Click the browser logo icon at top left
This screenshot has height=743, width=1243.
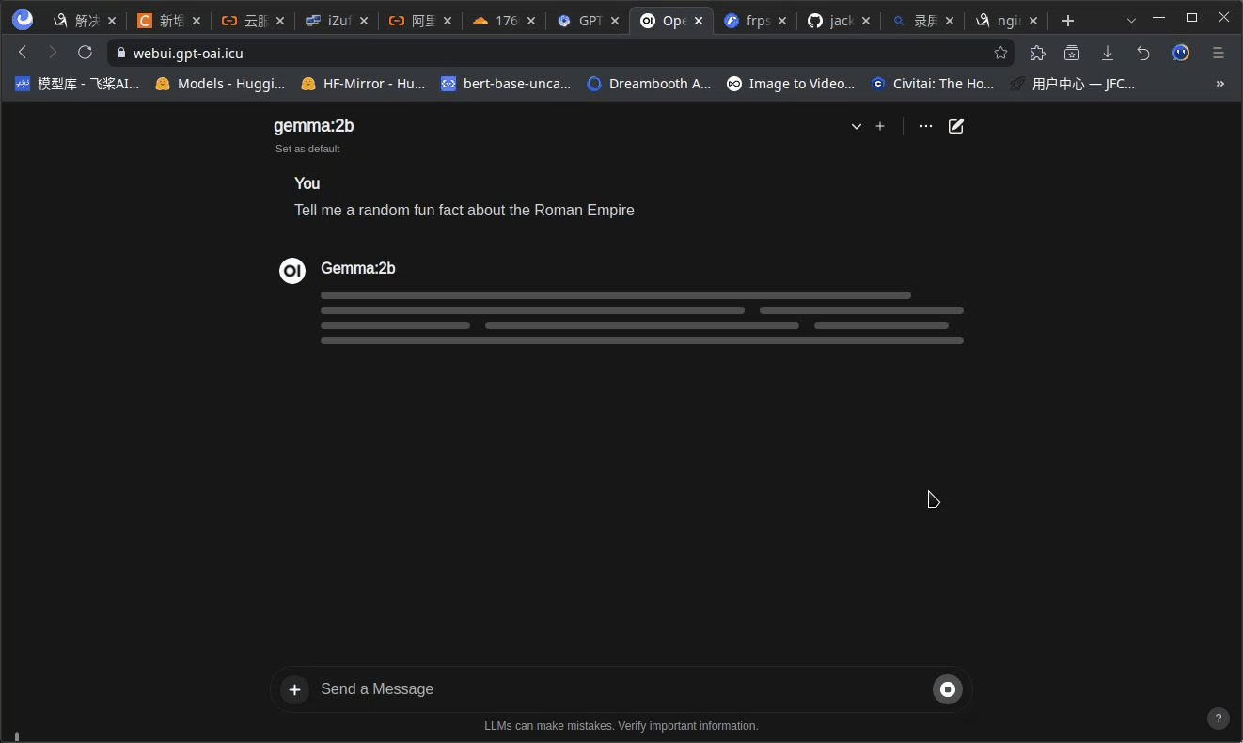pos(23,20)
